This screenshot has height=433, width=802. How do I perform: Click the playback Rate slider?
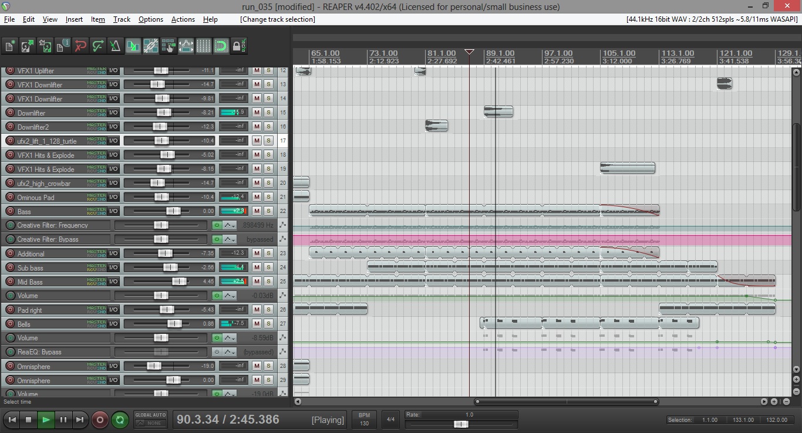(461, 424)
